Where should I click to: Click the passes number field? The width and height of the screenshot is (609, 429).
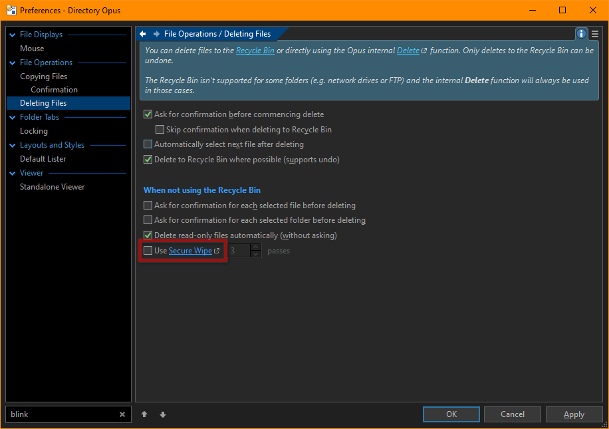click(x=239, y=251)
